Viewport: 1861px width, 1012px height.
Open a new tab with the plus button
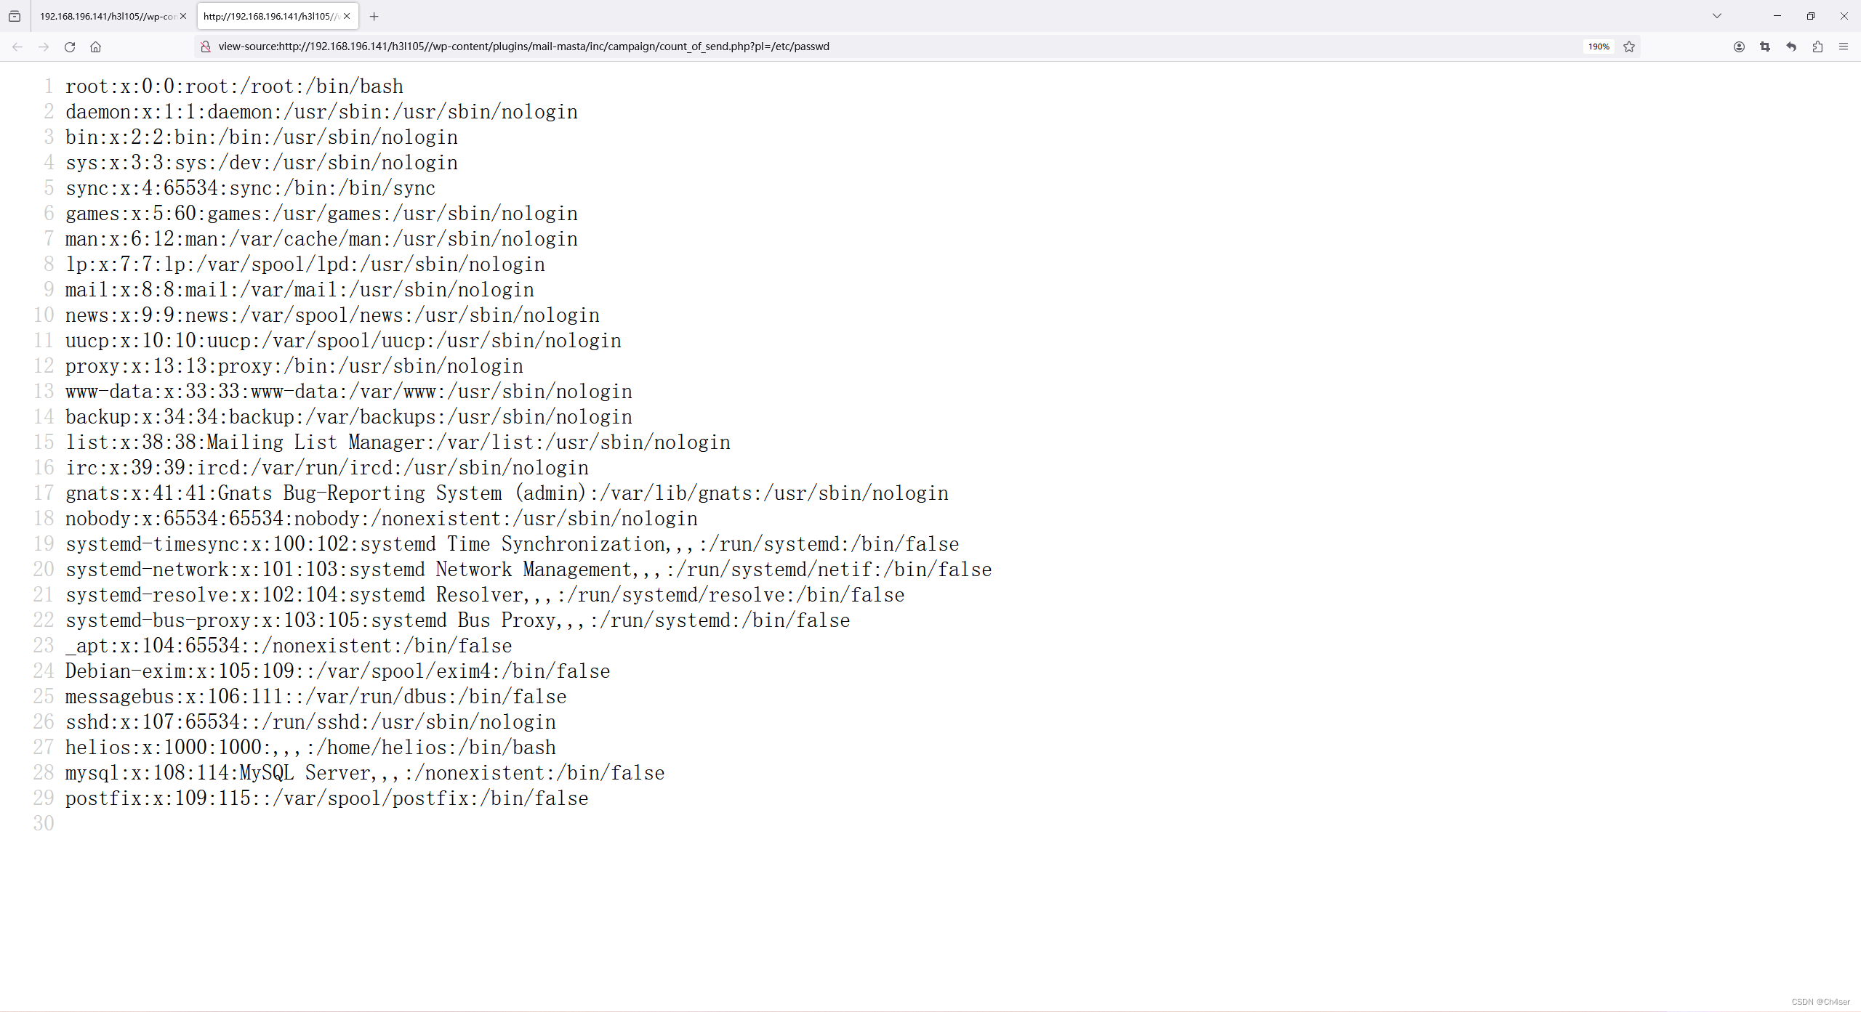374,16
